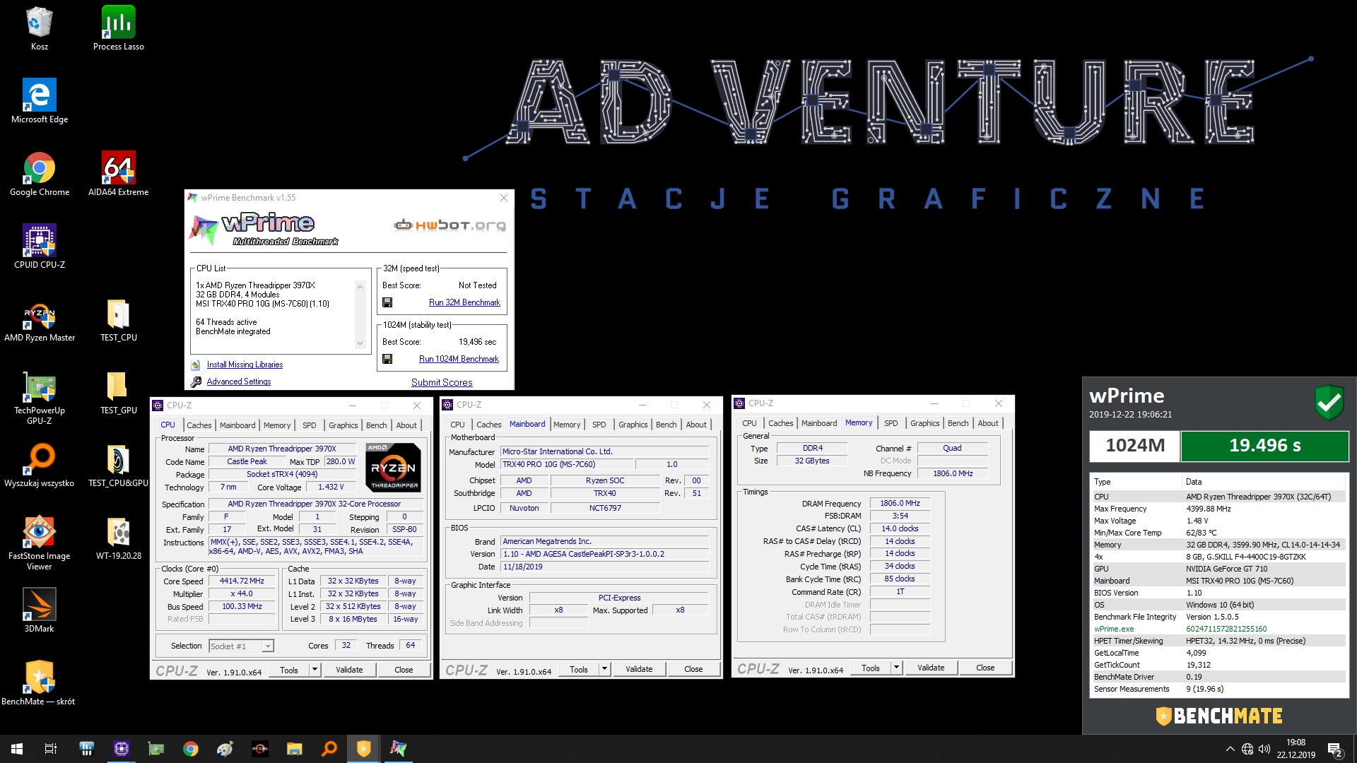The height and width of the screenshot is (763, 1357).
Task: Click Run 32M Benchmark link
Action: [464, 302]
